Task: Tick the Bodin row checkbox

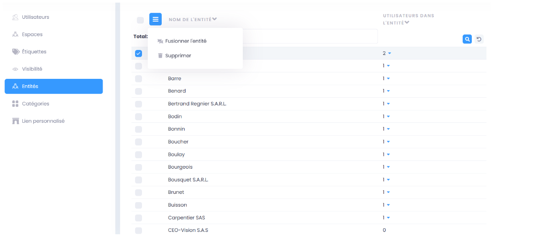Action: (138, 116)
